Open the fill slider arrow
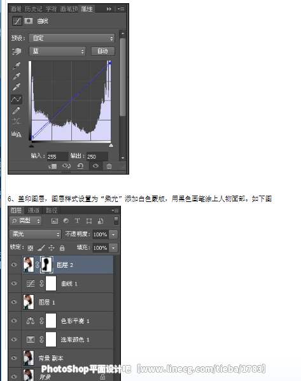Screen dimensions: 301x381 click(113, 248)
